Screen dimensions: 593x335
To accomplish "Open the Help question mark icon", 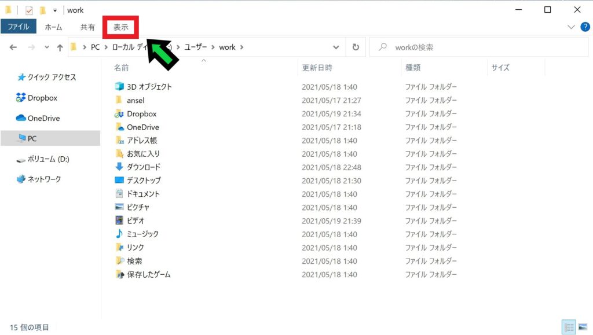I will 585,27.
